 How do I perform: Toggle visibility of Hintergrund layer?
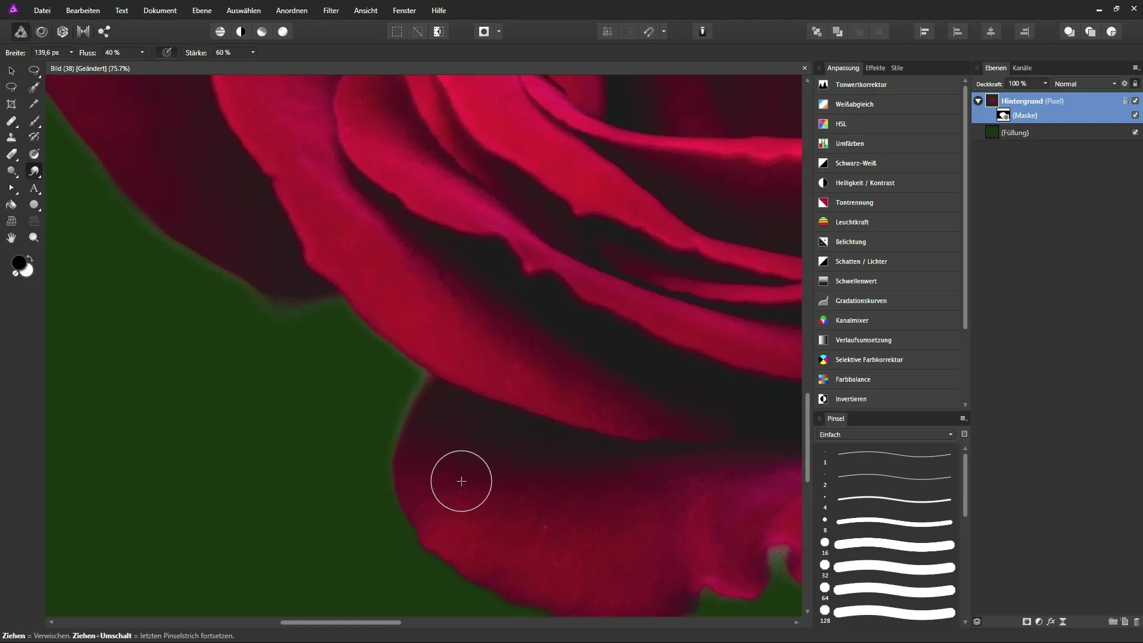click(x=1135, y=101)
